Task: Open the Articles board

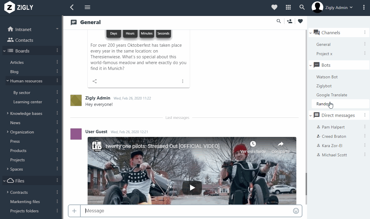Action: click(17, 62)
